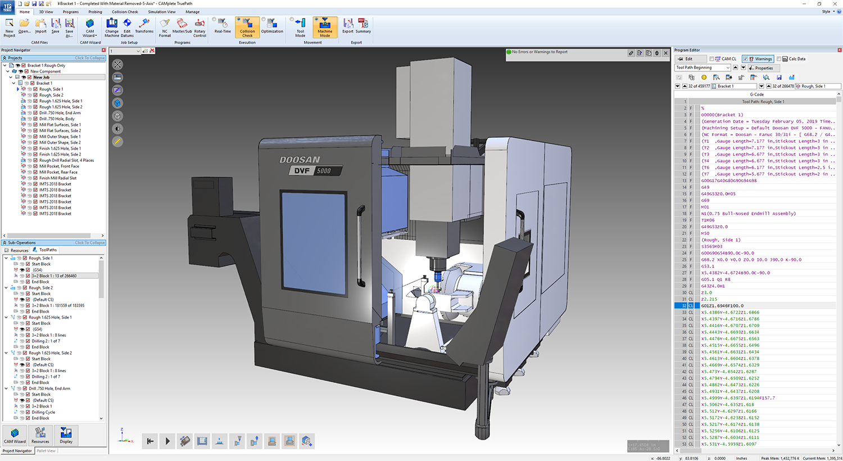Viewport: 843px width, 461px height.
Task: Click the search toolpath magnifier icon
Action: 766,78
